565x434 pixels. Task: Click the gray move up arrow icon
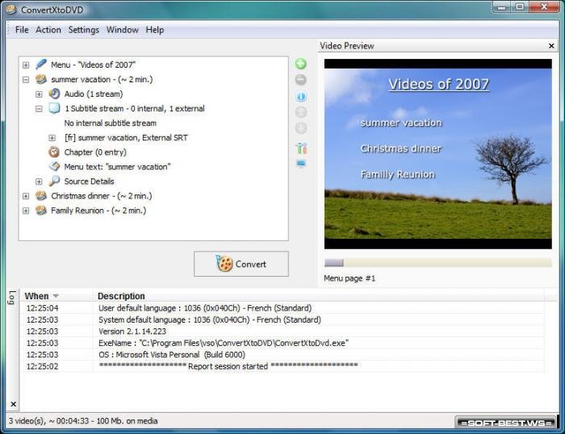(301, 112)
